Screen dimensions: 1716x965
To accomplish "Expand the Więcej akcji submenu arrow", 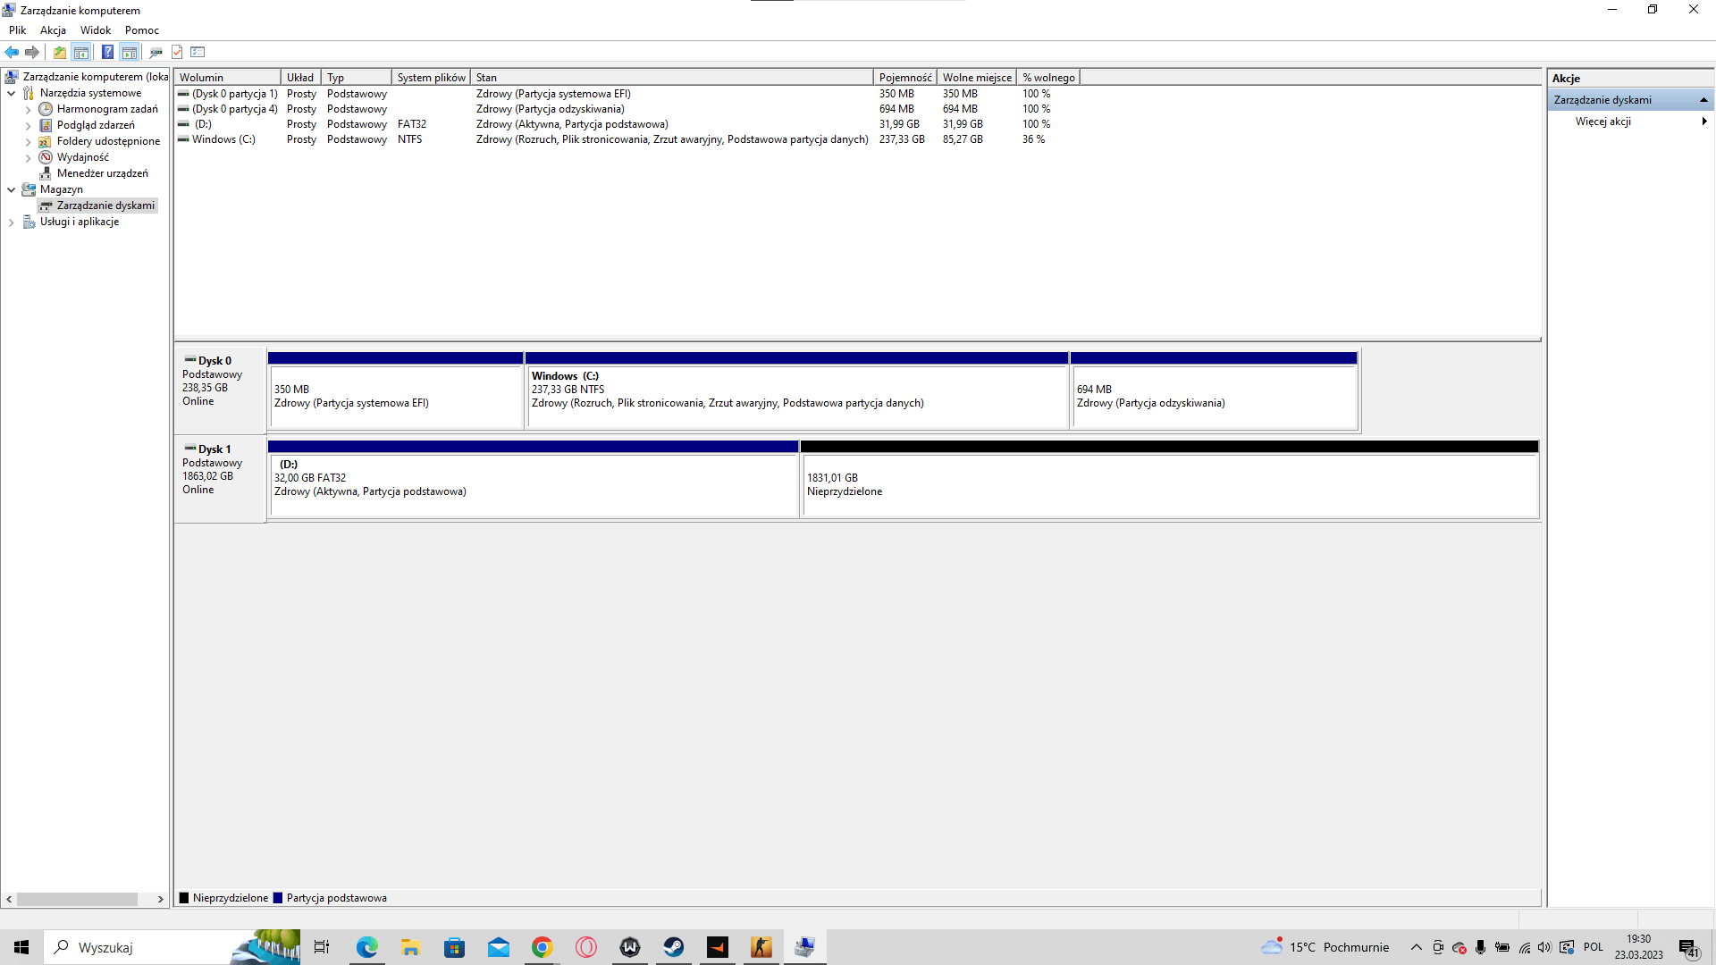I will tap(1704, 122).
